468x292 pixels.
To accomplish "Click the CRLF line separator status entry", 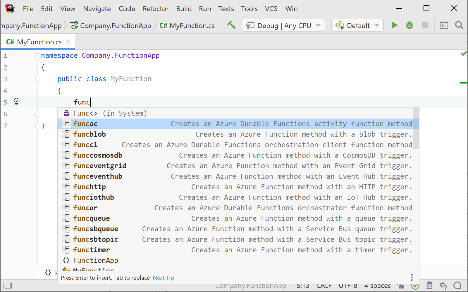I will (x=324, y=286).
